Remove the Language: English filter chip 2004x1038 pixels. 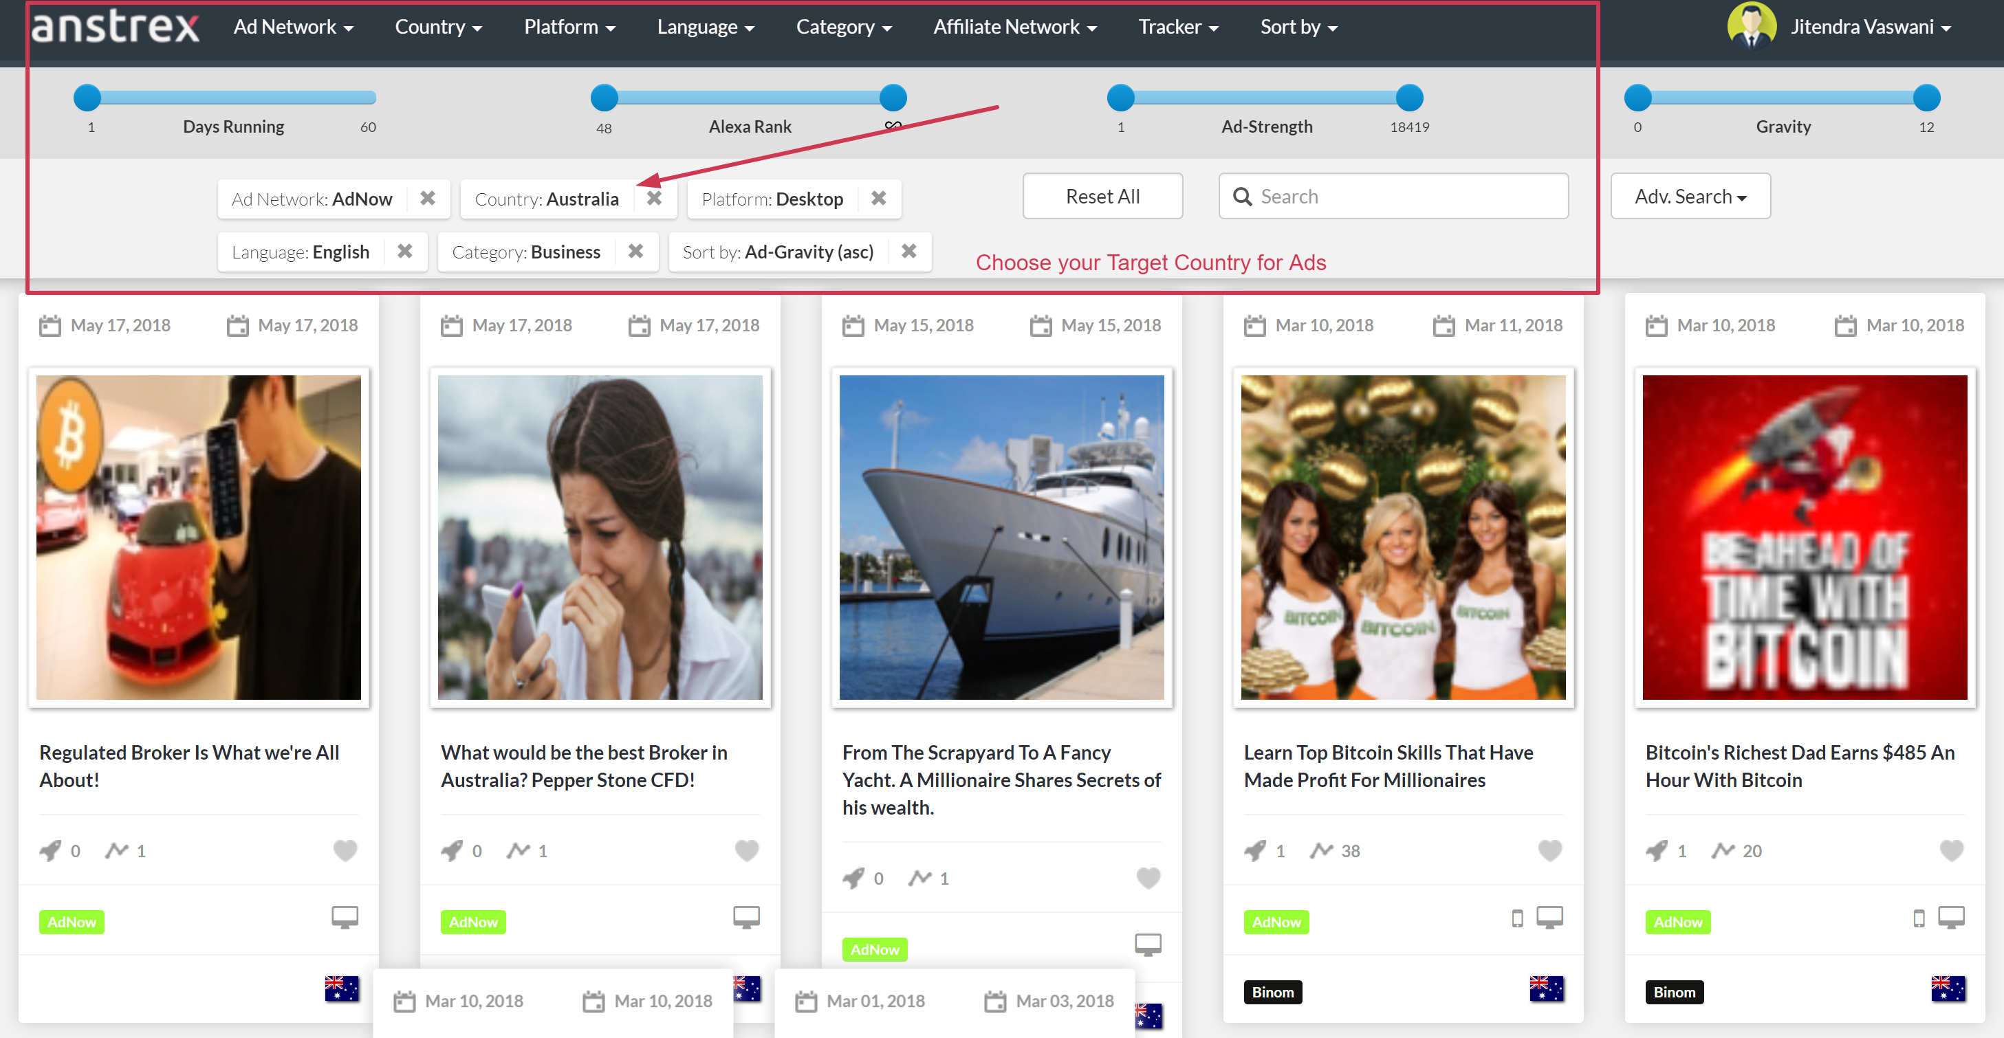point(404,251)
